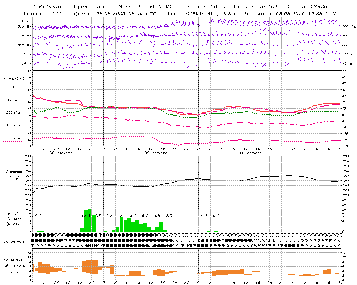Click the (гПа) pressure unit label
This screenshot has width=357, height=285.
14,178
